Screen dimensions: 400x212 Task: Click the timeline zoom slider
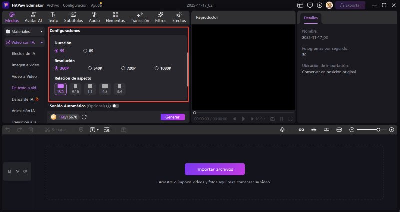367,130
